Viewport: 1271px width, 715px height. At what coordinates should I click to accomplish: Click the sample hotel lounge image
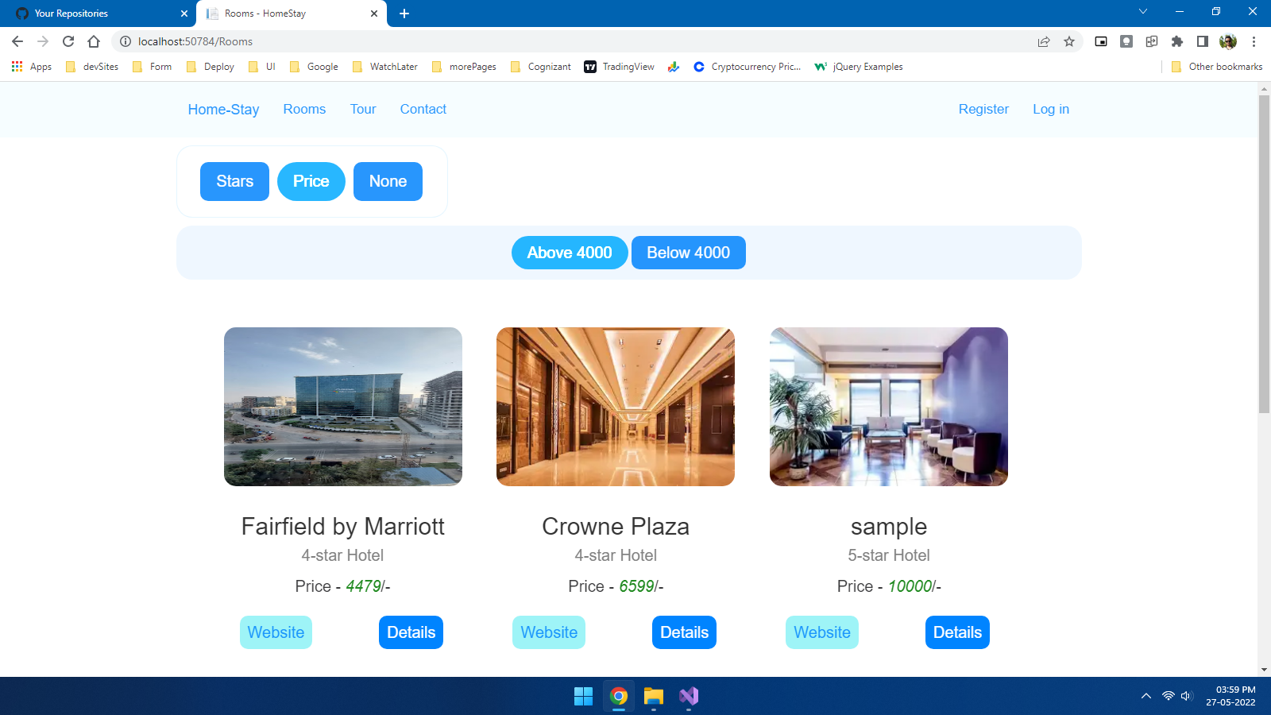click(x=889, y=407)
